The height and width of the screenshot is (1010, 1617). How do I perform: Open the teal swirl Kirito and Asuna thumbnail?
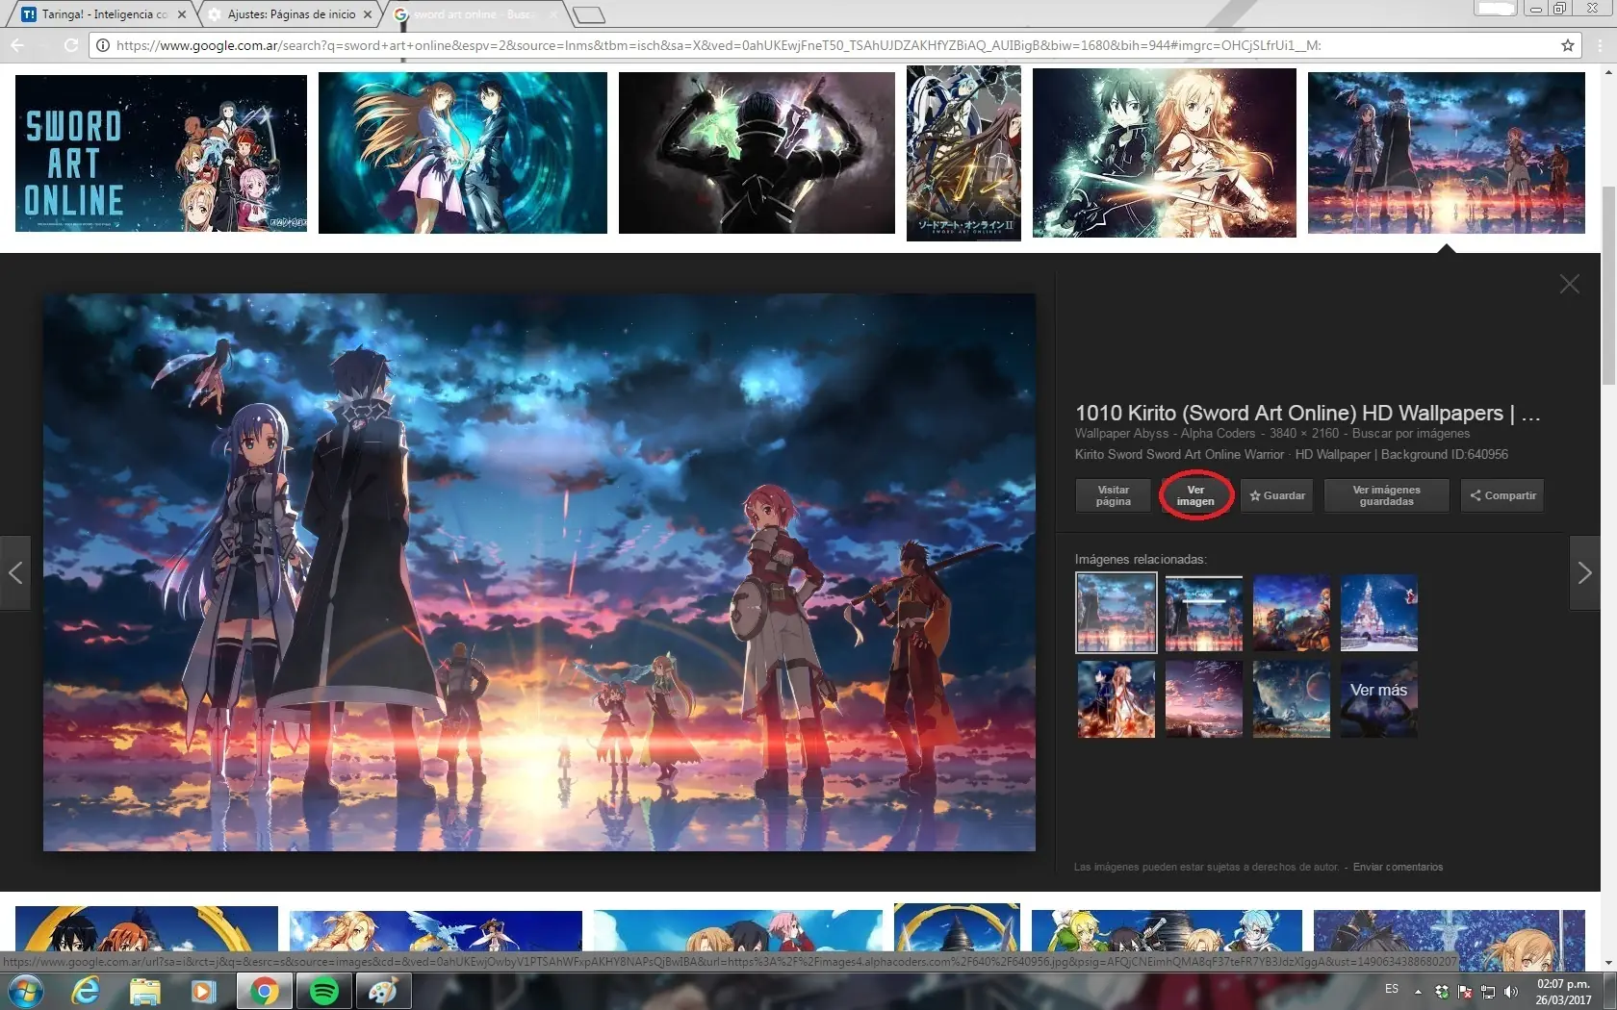tap(463, 153)
